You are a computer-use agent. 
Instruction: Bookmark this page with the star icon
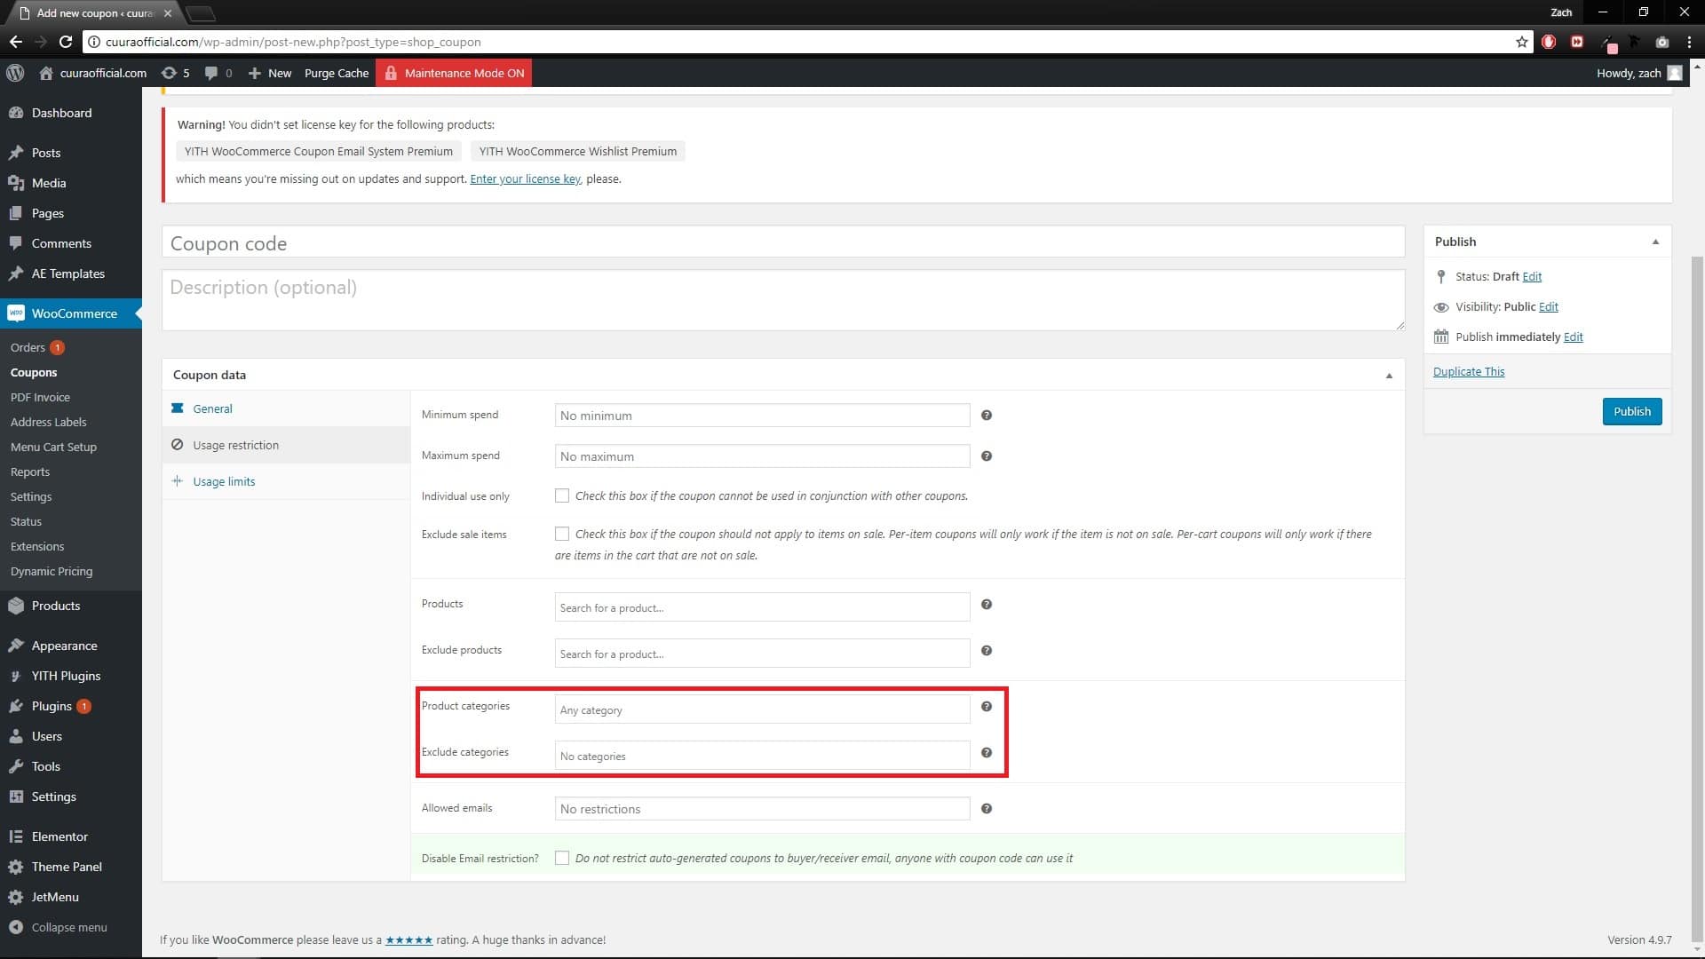click(x=1521, y=42)
